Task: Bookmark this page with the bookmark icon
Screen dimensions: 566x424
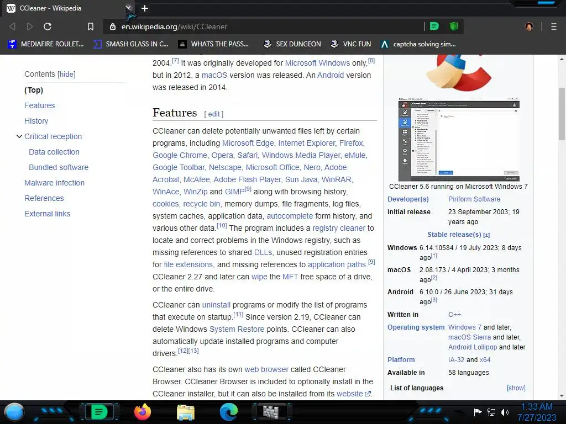Action: pyautogui.click(x=91, y=26)
